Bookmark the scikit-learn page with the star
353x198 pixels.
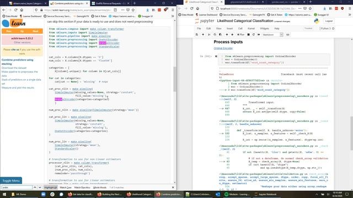133,10
